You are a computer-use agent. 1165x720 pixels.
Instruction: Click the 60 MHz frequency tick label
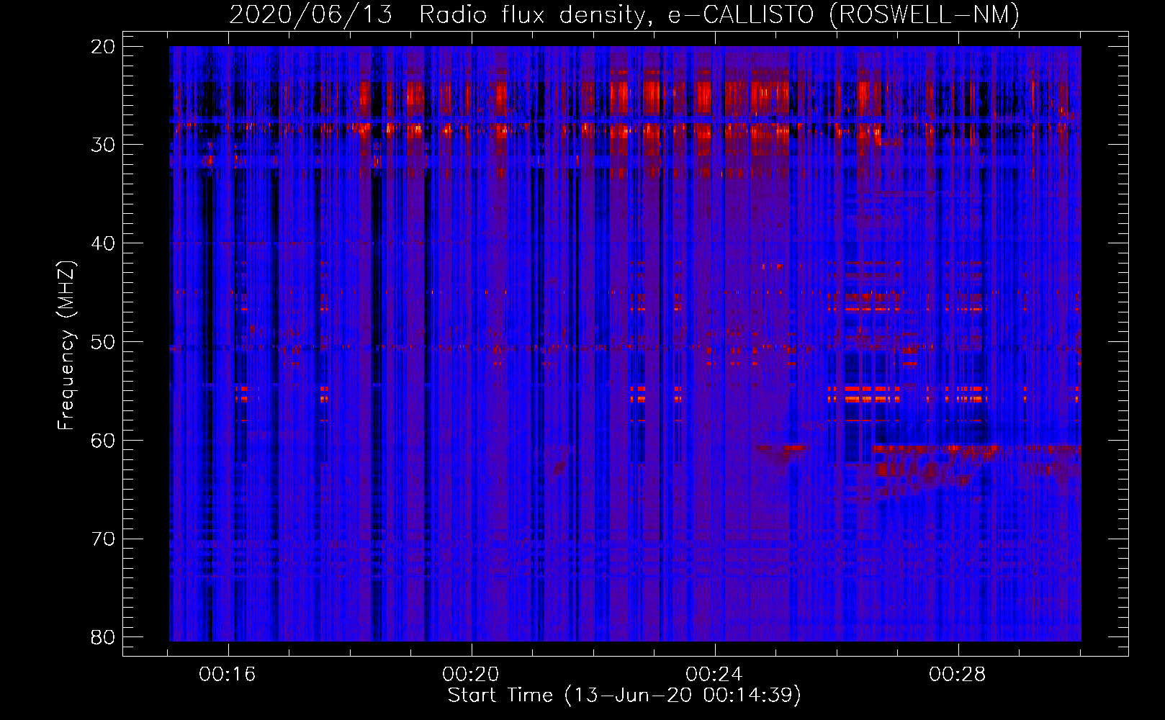(104, 441)
